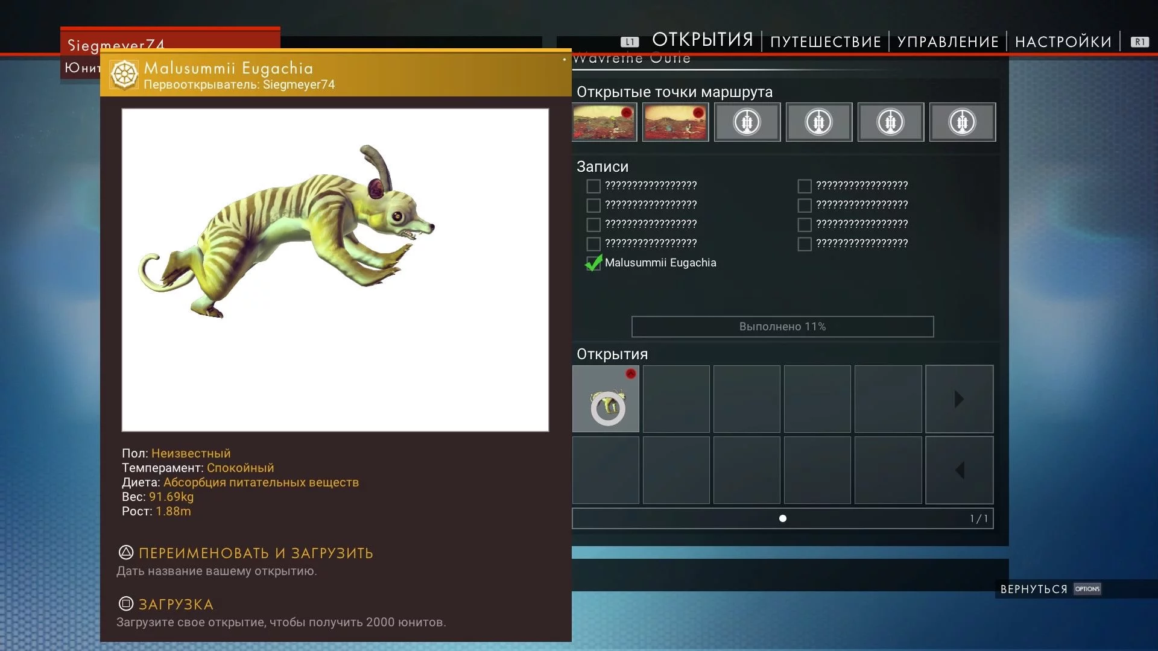
Task: Select the second undiscovered waypoint beacon icon
Action: click(819, 122)
